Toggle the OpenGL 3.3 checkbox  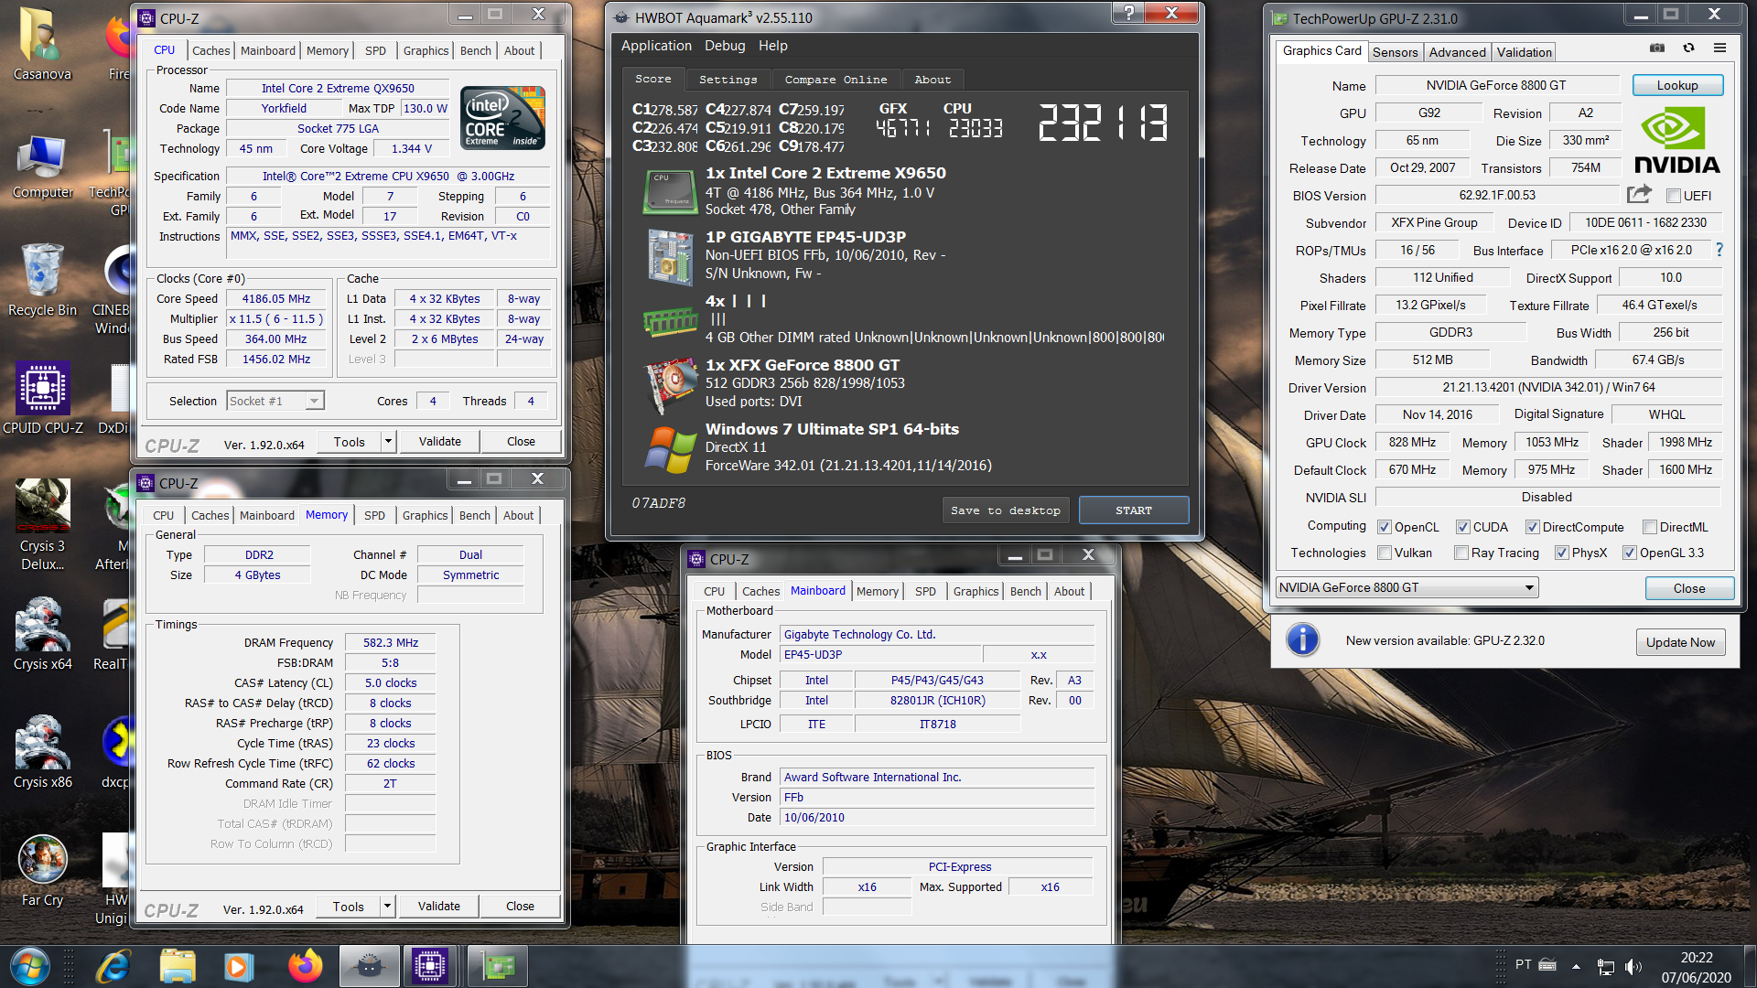[x=1630, y=553]
